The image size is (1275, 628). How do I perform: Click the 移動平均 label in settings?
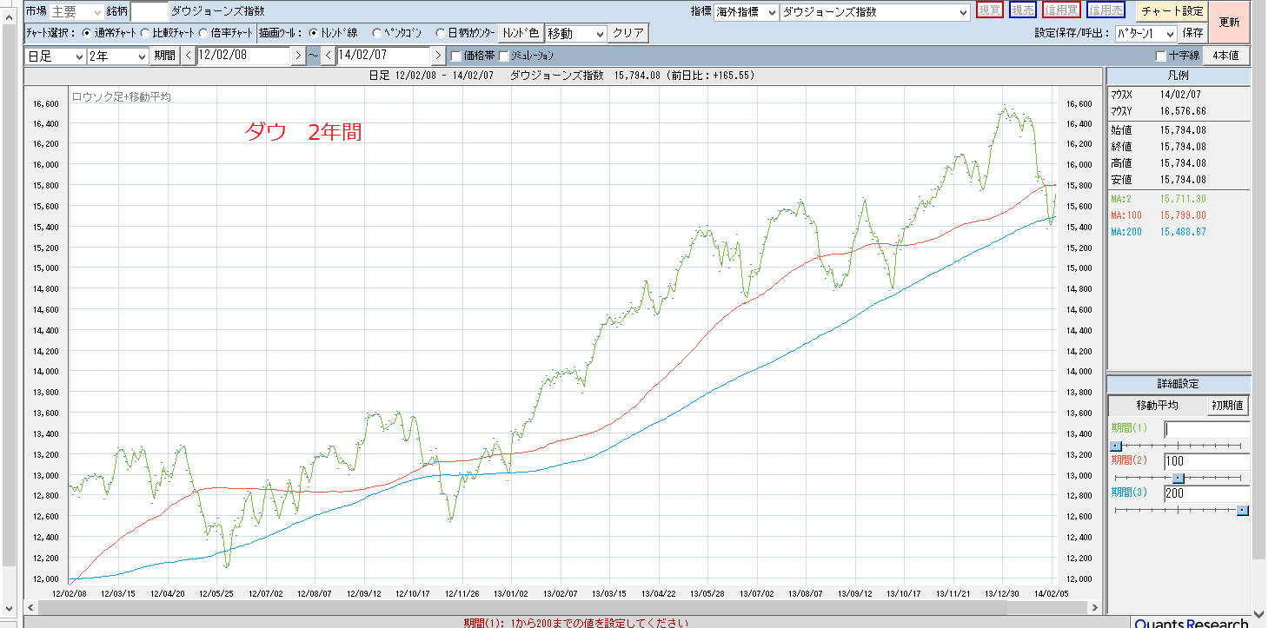[x=1157, y=405]
